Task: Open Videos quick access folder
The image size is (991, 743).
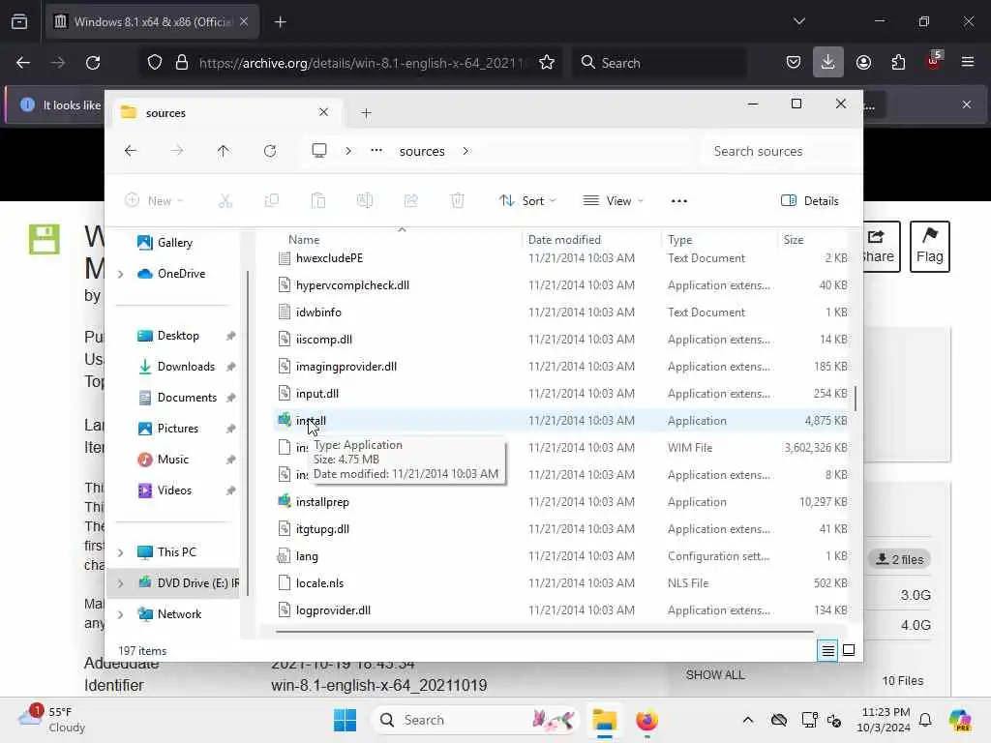Action: pyautogui.click(x=174, y=490)
